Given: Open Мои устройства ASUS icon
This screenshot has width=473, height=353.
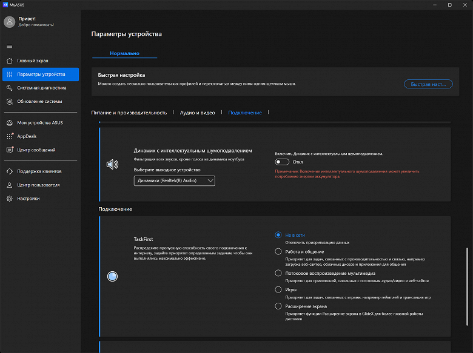Looking at the screenshot, I should point(10,123).
